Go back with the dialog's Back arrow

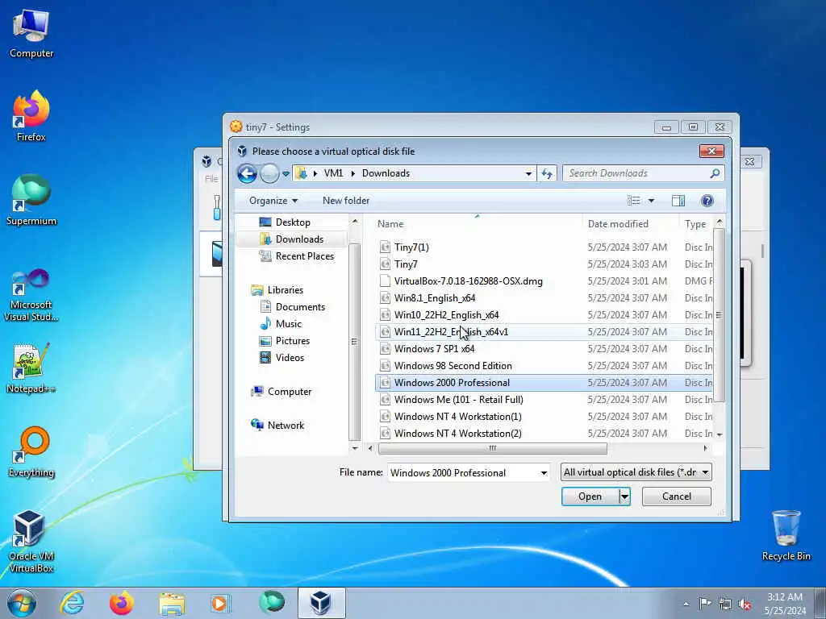247,173
